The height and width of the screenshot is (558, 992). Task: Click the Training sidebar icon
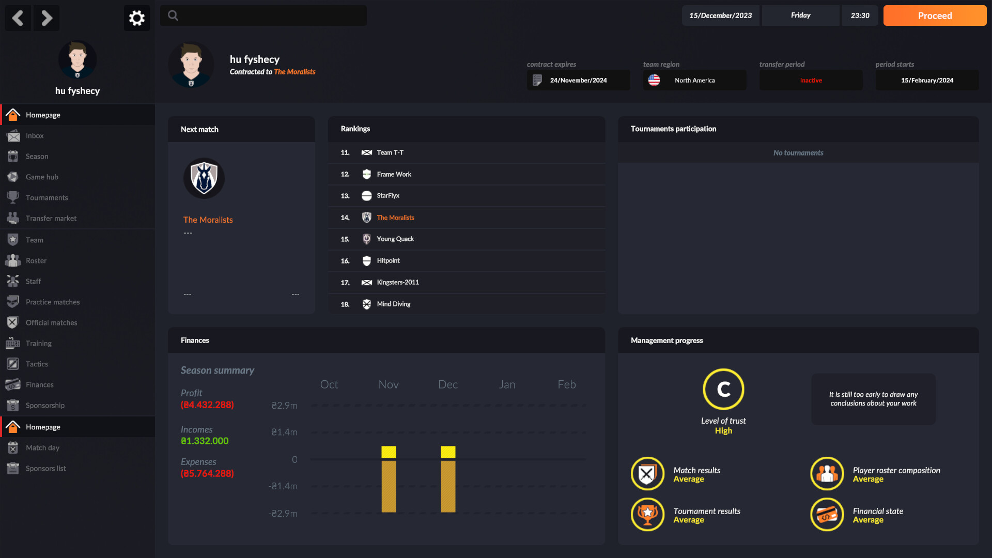click(x=12, y=343)
